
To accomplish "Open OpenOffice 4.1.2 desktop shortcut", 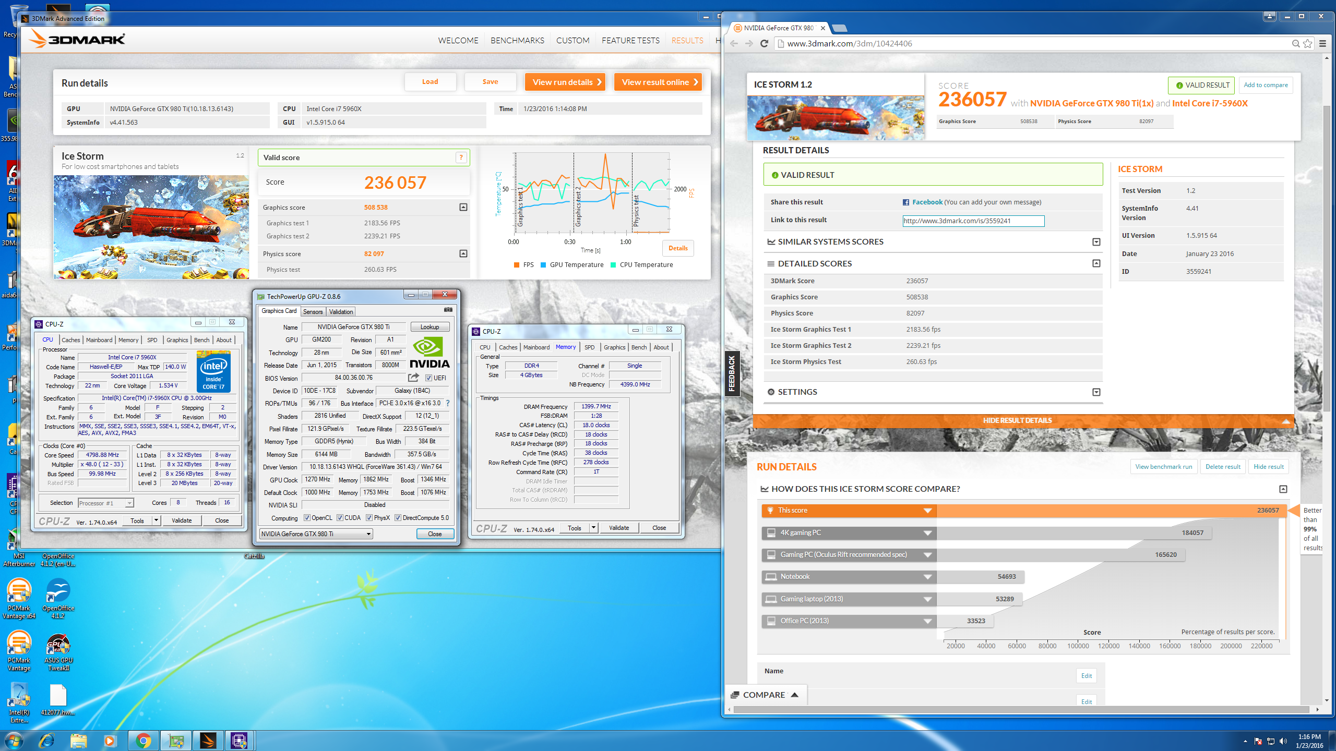I will (58, 598).
